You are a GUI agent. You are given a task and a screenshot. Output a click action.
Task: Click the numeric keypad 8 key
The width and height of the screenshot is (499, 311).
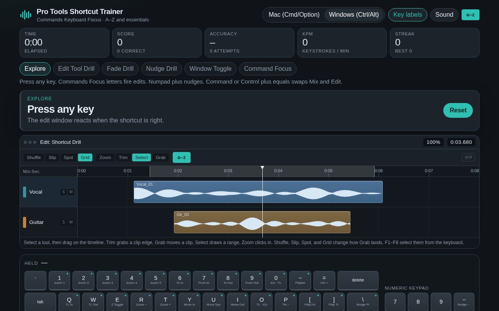pyautogui.click(x=418, y=302)
